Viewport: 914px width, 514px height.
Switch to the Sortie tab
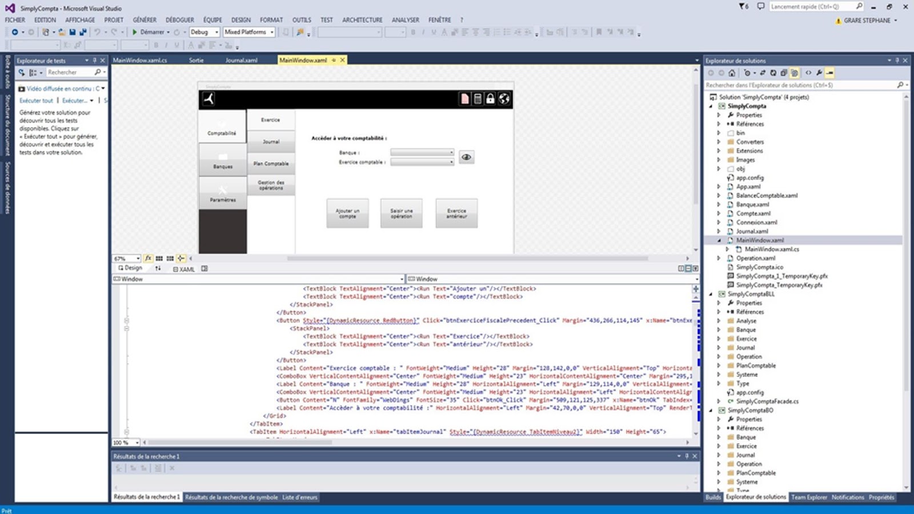pyautogui.click(x=197, y=60)
